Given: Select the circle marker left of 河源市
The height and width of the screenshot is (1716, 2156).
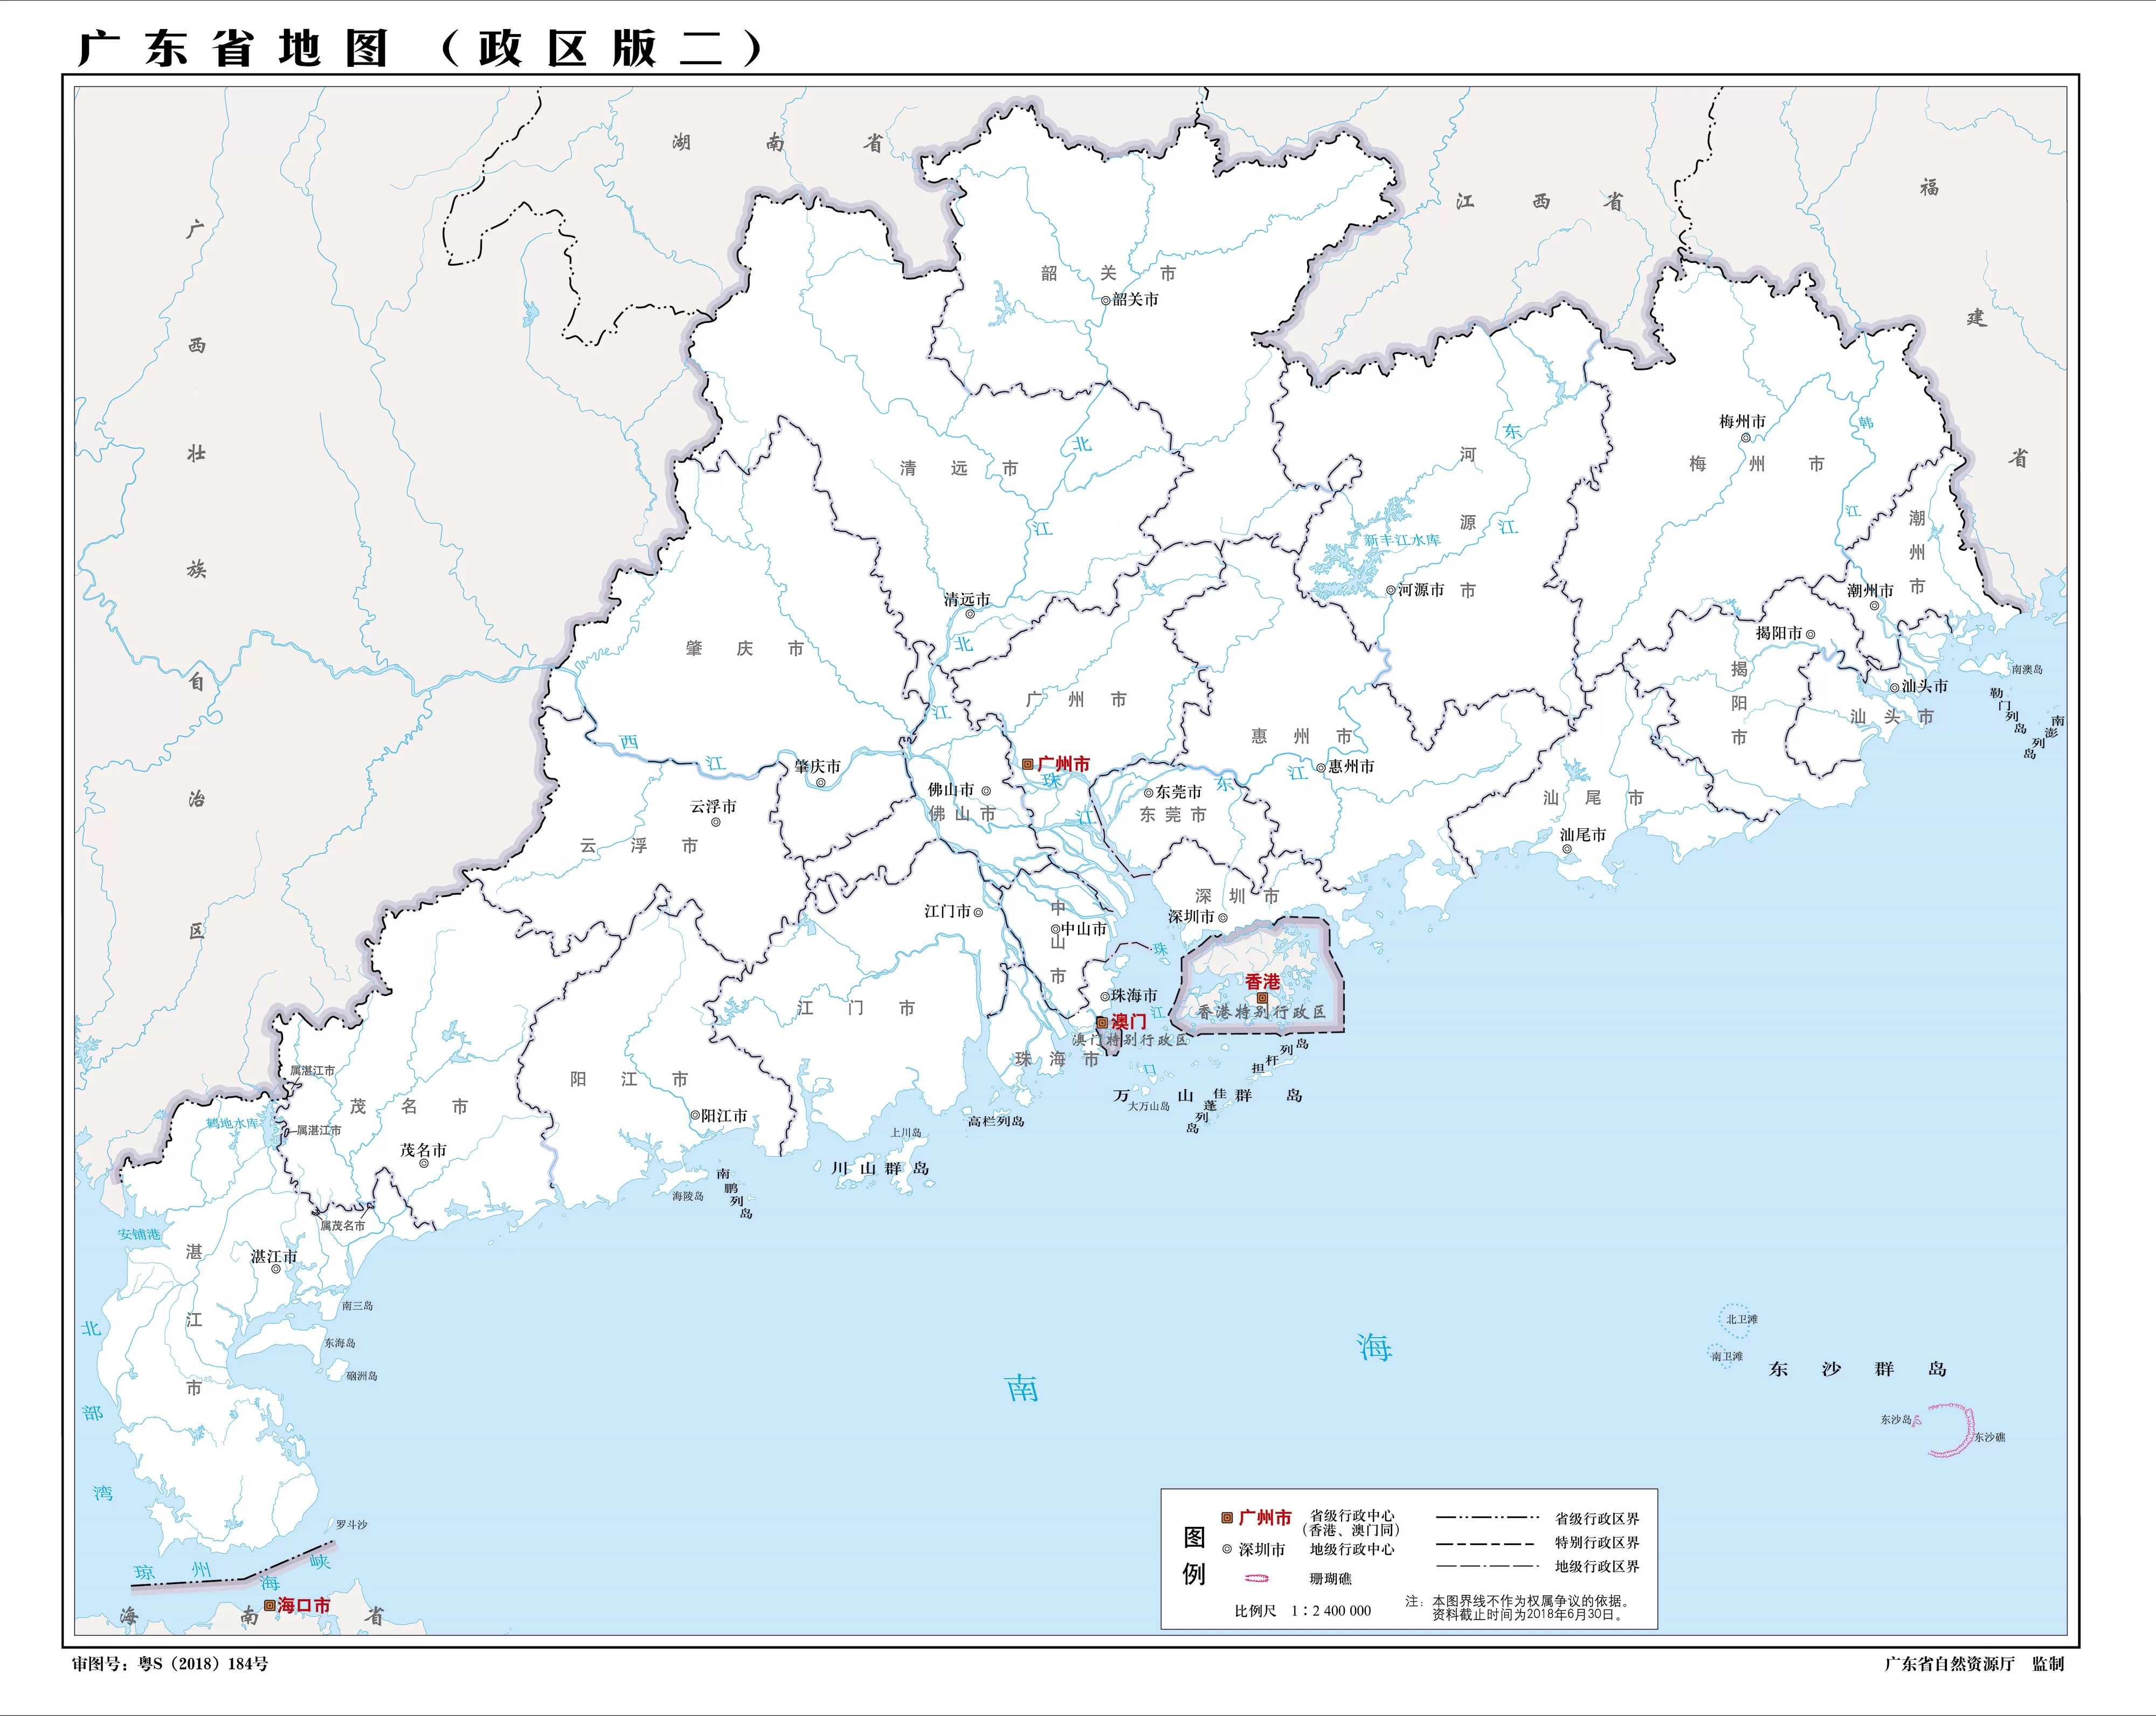Looking at the screenshot, I should 1390,590.
